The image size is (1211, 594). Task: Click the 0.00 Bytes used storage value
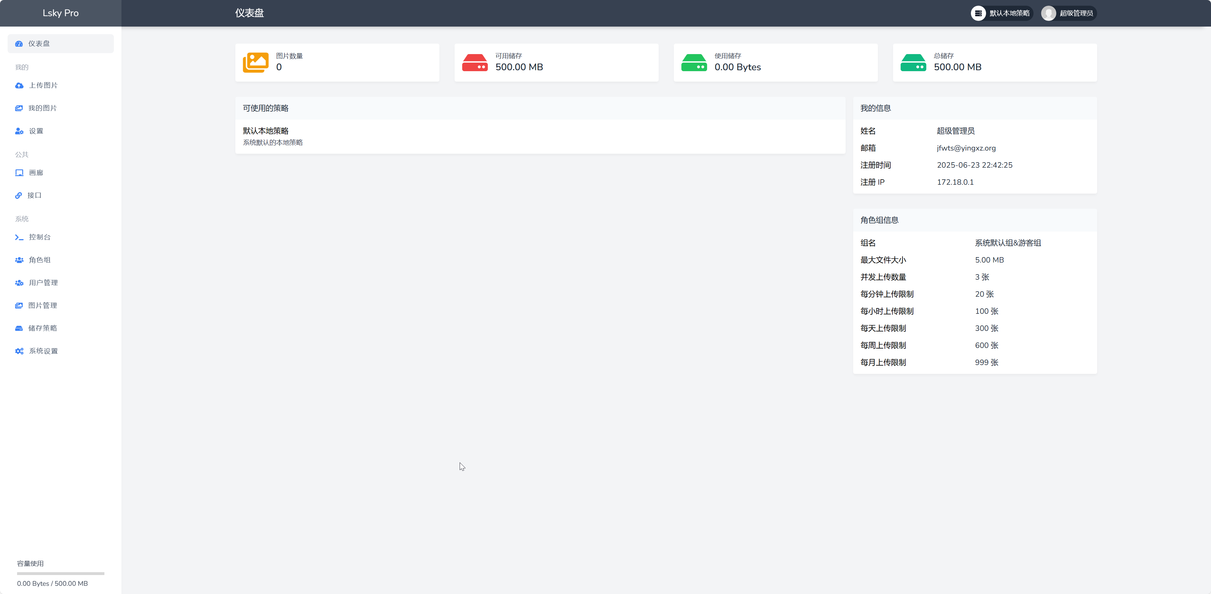pyautogui.click(x=738, y=67)
